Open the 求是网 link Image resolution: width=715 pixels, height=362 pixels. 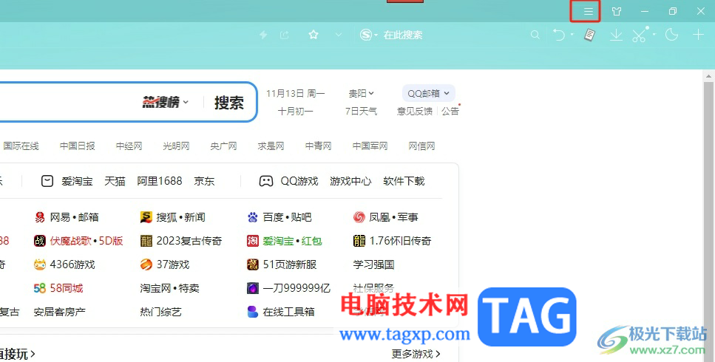pos(271,146)
